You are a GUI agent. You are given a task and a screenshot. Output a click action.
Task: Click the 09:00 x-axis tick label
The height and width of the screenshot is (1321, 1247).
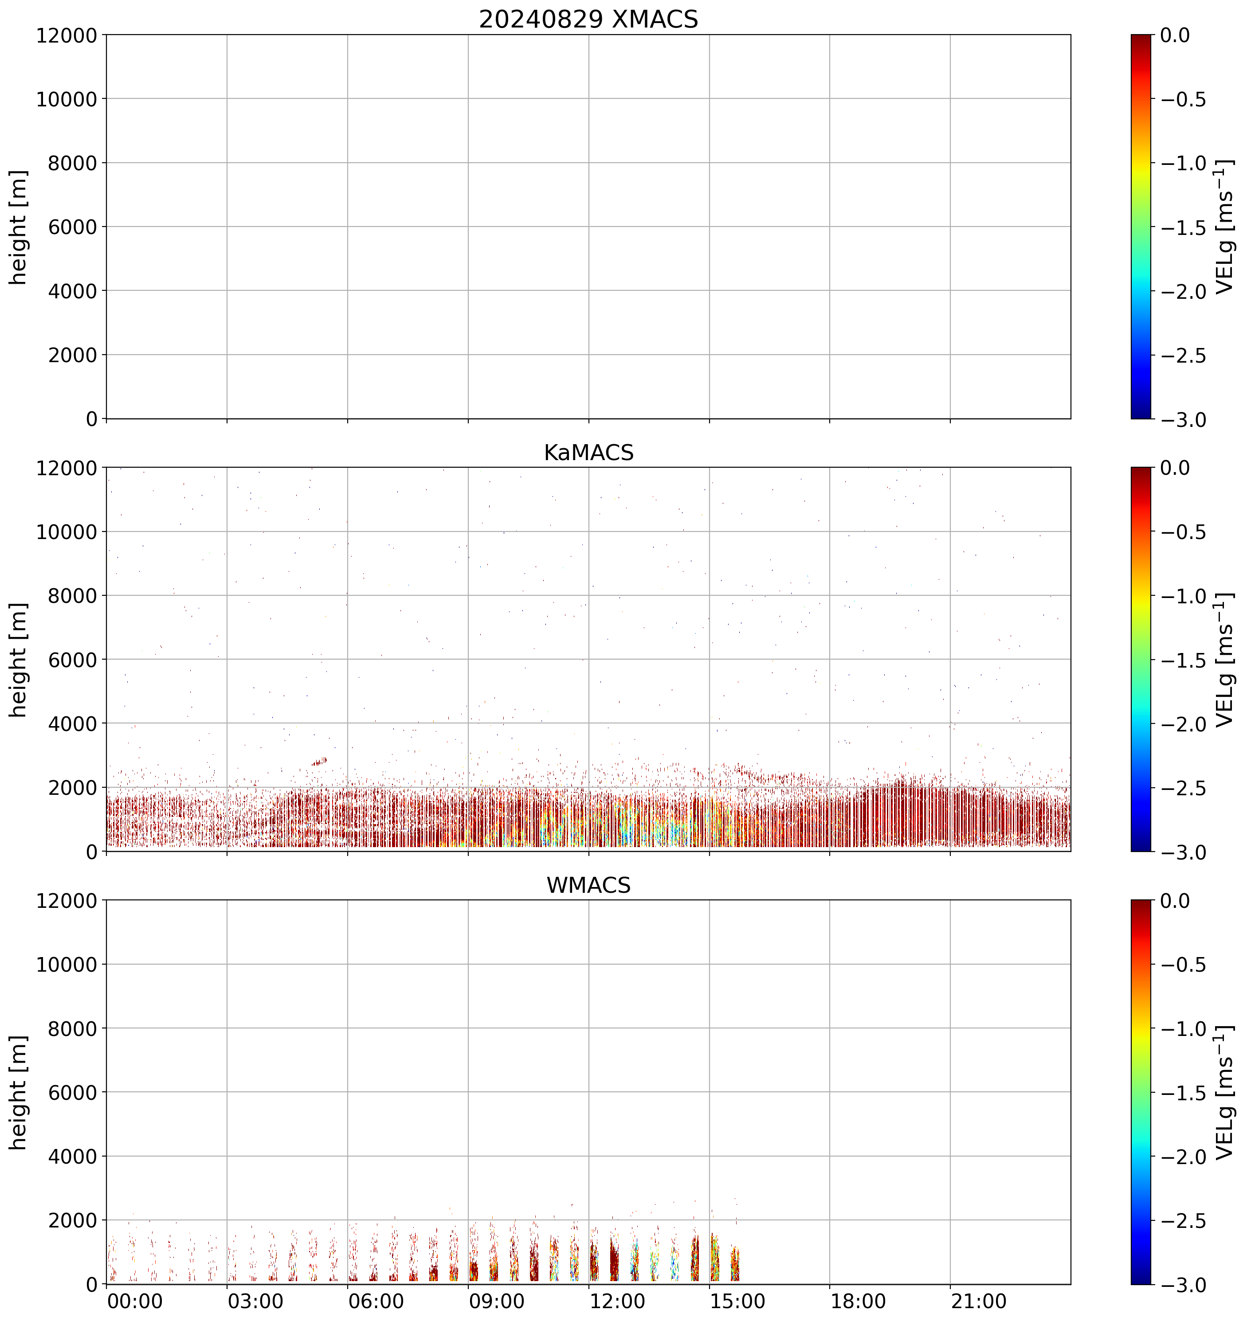(497, 1301)
